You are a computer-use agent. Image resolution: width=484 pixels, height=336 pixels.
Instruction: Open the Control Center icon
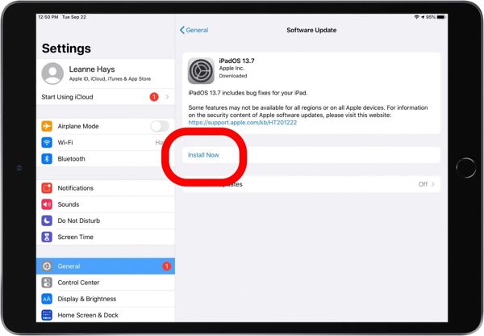point(47,283)
